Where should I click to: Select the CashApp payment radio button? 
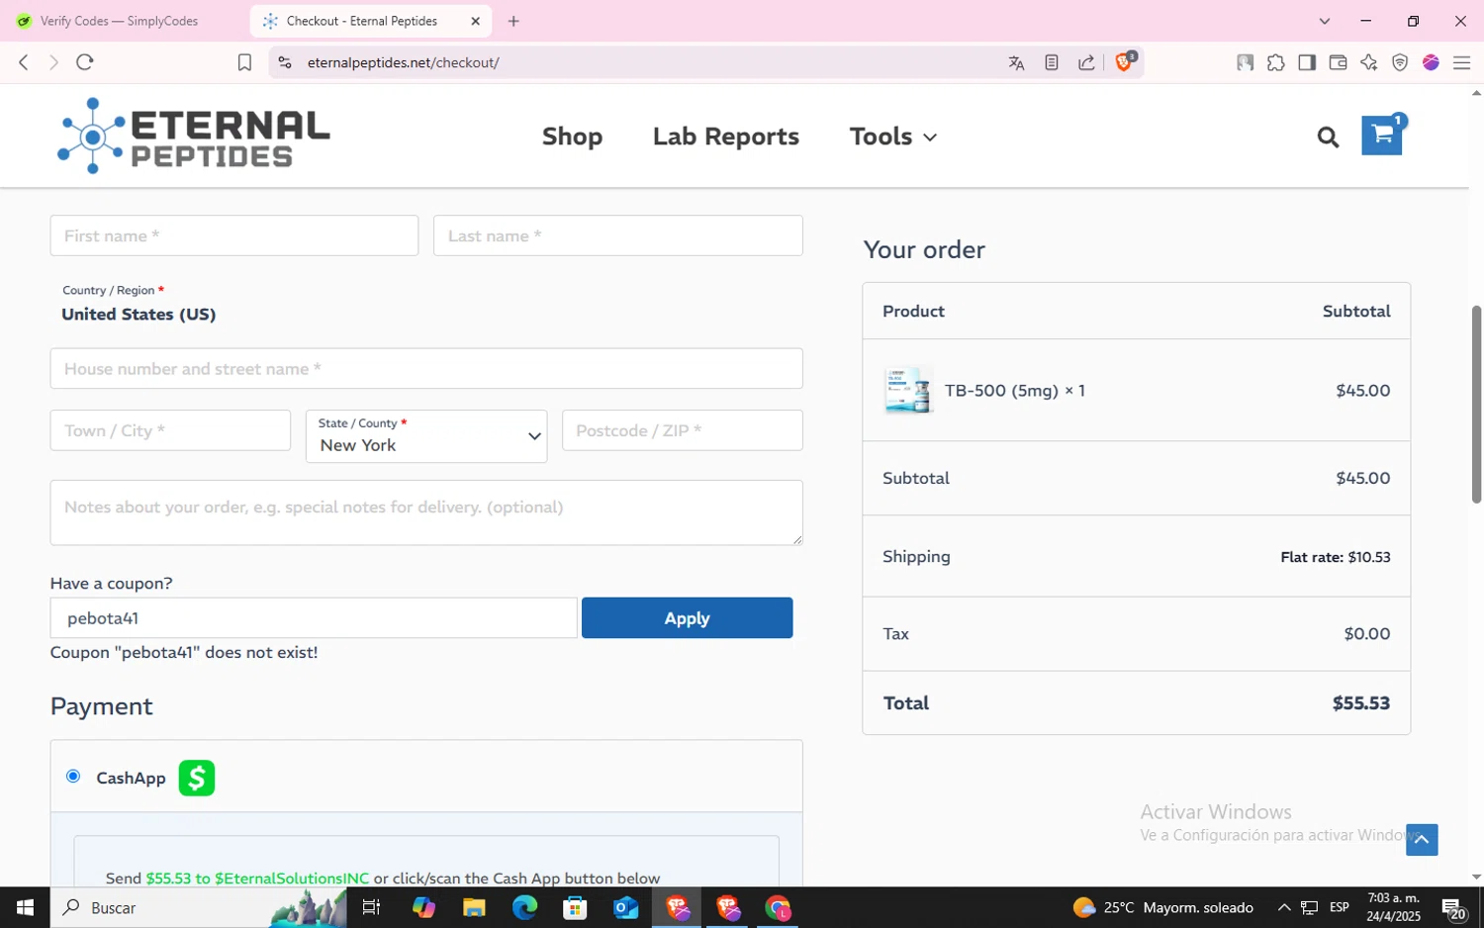tap(73, 776)
